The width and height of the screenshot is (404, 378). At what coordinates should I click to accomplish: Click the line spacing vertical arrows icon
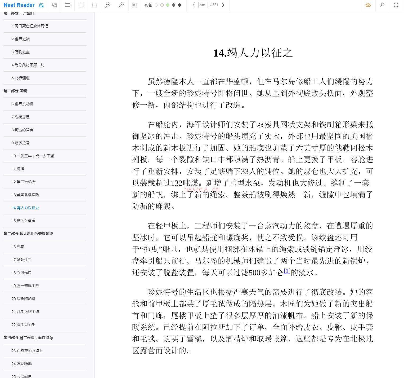tap(134, 5)
